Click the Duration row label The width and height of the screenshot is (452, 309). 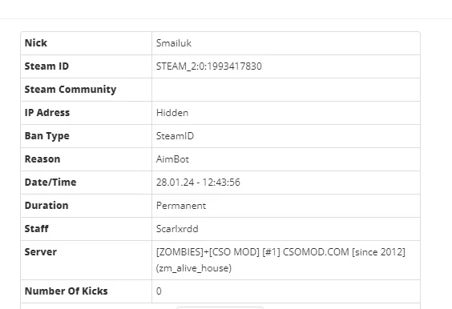coord(46,206)
